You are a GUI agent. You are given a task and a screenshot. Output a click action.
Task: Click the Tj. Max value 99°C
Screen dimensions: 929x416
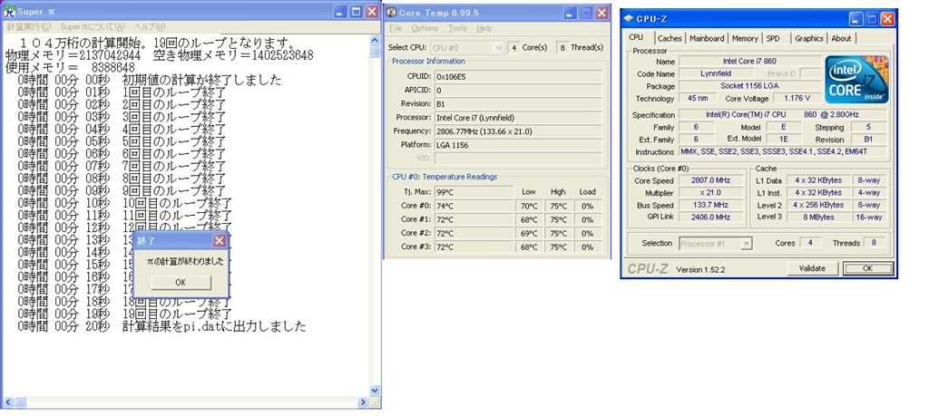(474, 192)
